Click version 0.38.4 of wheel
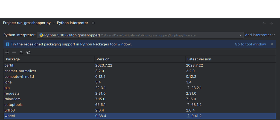Viewport: 280px width, 120px height. tap(101, 116)
